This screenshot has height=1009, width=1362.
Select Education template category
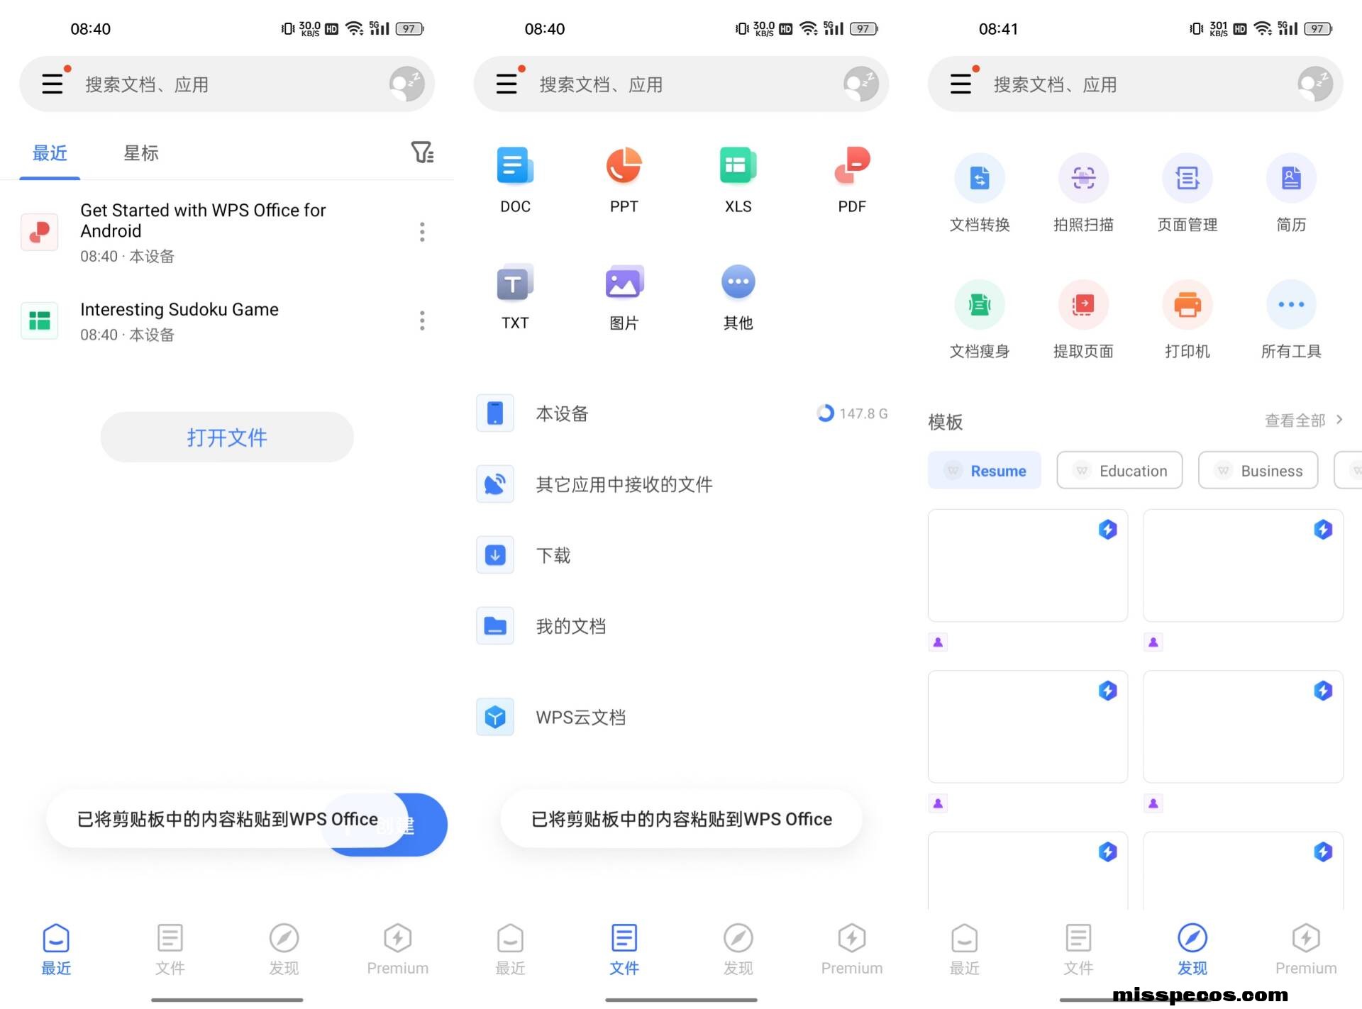(x=1119, y=470)
